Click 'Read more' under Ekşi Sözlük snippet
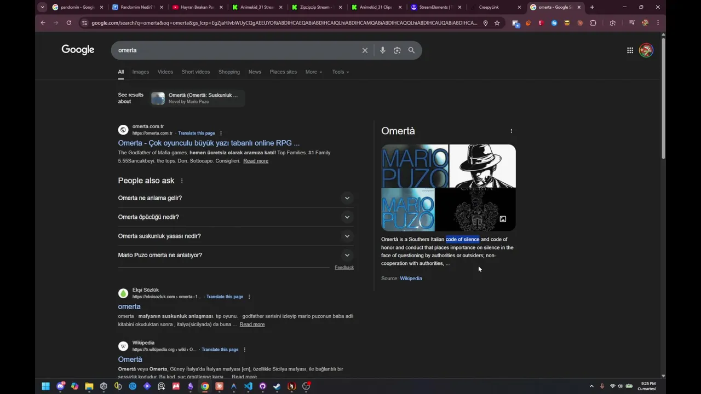Viewport: 701px width, 394px height. 252,325
